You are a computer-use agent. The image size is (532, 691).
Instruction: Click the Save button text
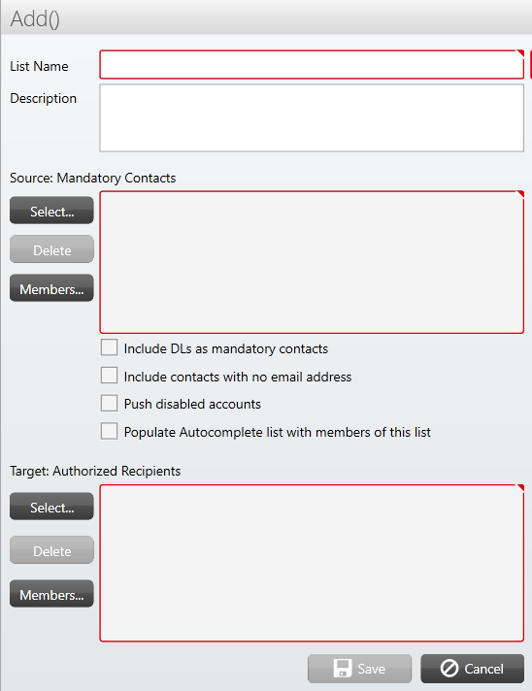tap(371, 669)
